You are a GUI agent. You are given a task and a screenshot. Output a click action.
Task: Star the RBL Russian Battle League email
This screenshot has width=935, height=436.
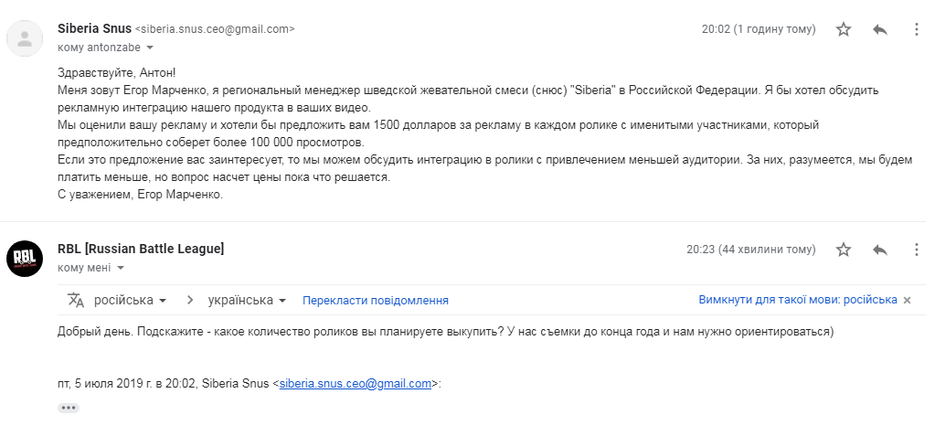coord(844,250)
